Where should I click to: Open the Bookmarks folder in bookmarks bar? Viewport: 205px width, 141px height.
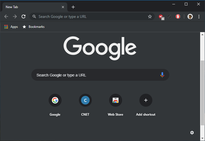pyautogui.click(x=33, y=27)
